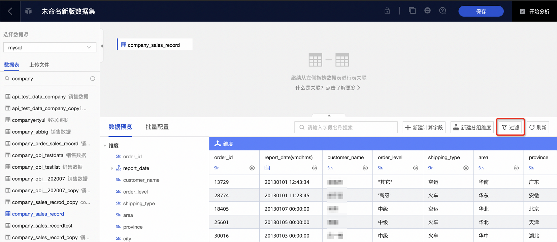Image resolution: width=557 pixels, height=242 pixels.
Task: Collapse the 维度 tree group
Action: pos(105,146)
